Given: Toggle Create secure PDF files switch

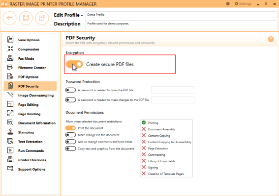Looking at the screenshot, I should point(74,64).
